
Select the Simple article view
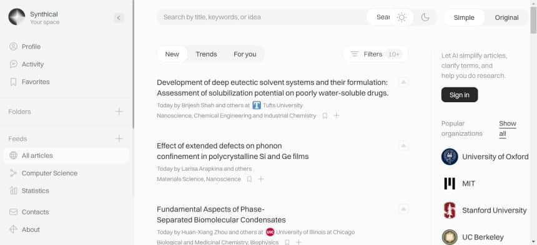pos(464,18)
